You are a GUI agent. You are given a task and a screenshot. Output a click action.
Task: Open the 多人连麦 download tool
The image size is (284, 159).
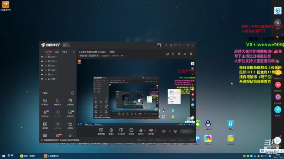(x=58, y=114)
